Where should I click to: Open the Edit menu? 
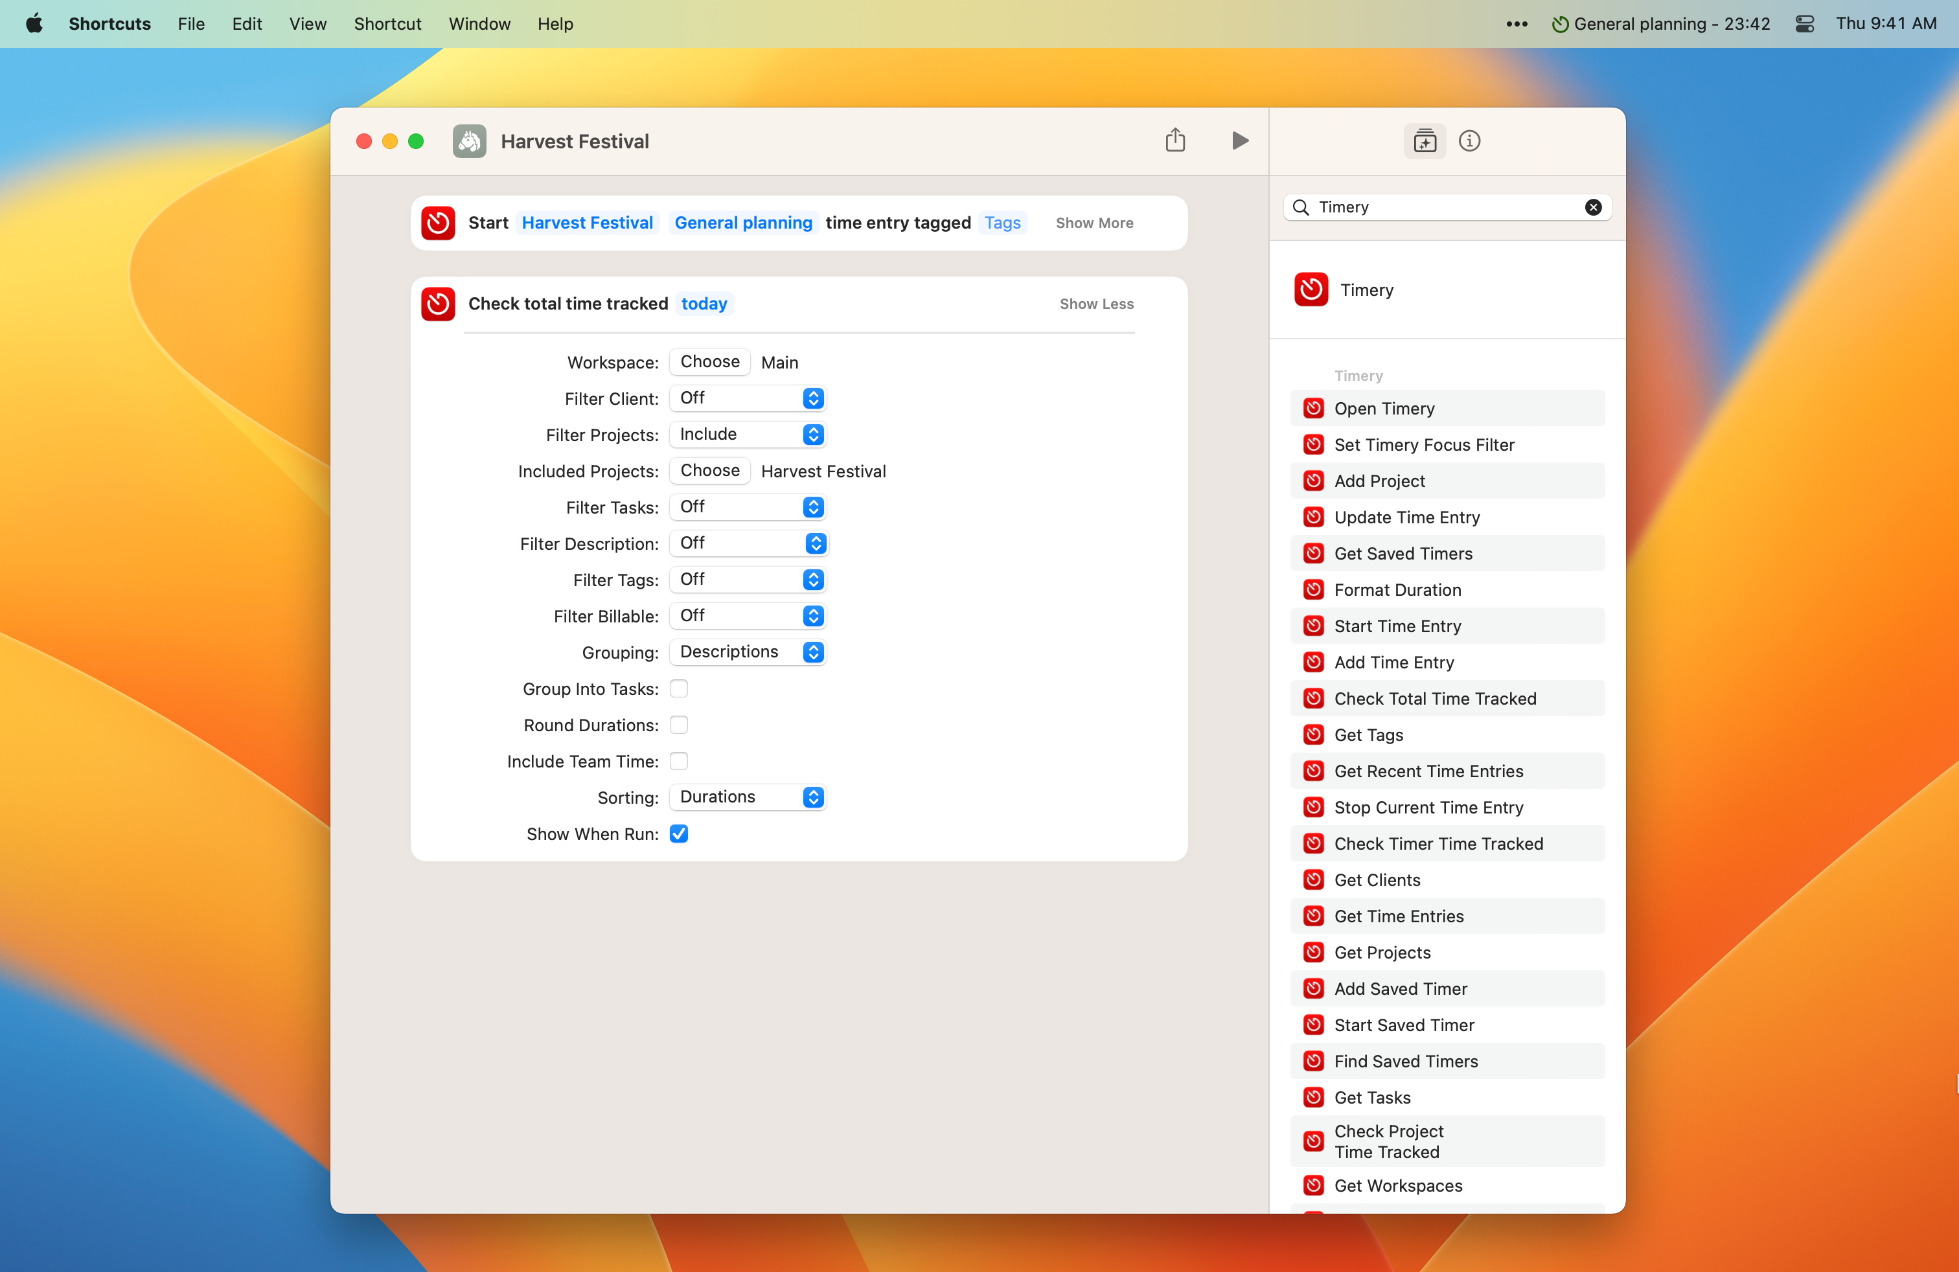click(x=246, y=23)
